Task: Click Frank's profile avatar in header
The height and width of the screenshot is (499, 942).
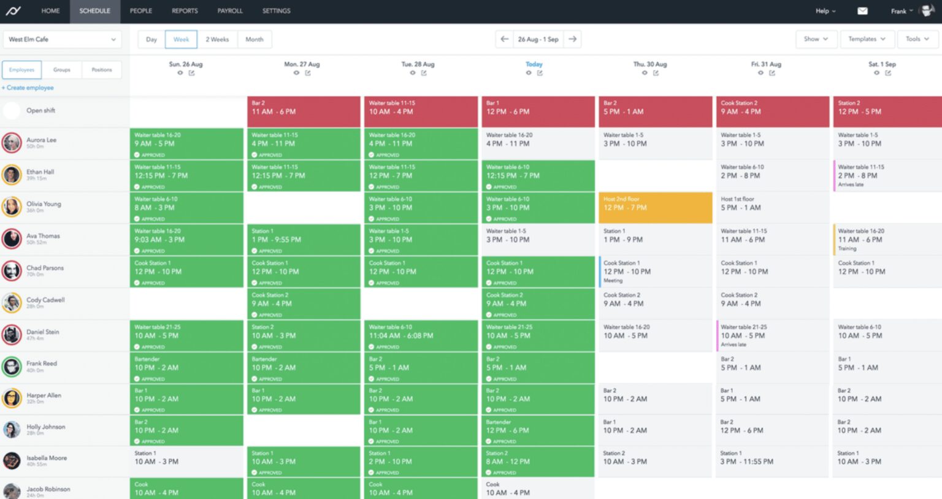Action: point(927,11)
